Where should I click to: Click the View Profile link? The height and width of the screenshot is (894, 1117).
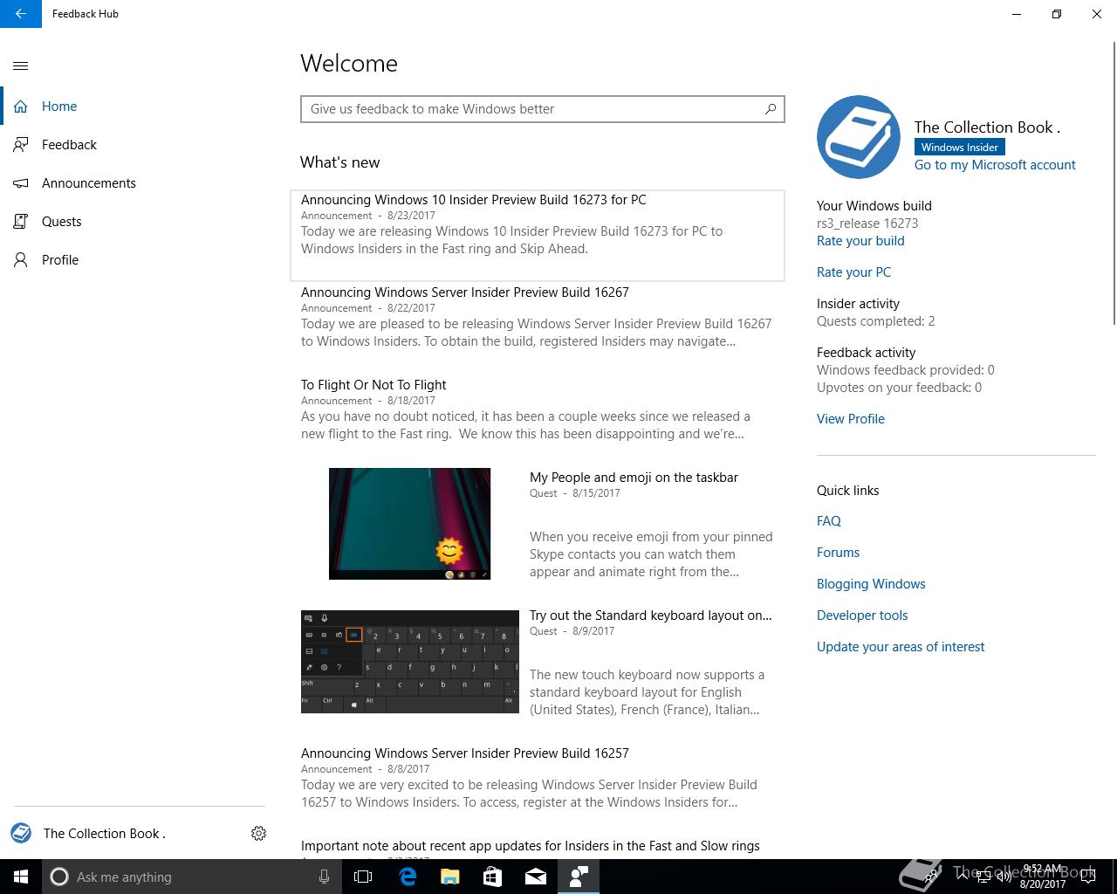851,419
